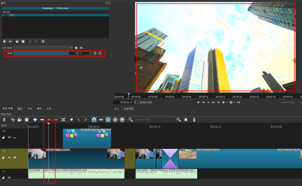
Task: Toggle the player grid overlay
Action: point(231,103)
